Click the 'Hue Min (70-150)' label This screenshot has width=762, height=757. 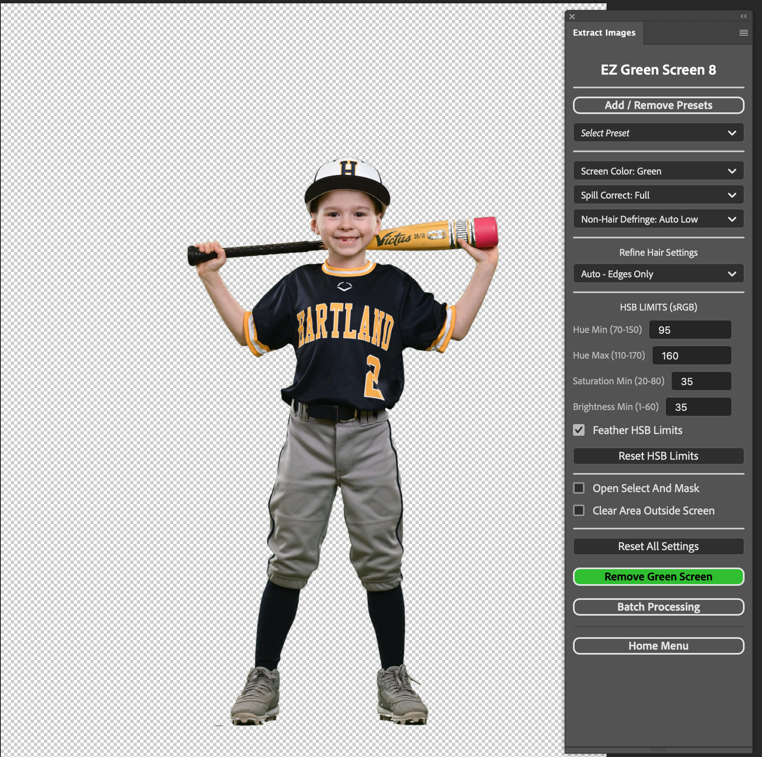tap(607, 330)
